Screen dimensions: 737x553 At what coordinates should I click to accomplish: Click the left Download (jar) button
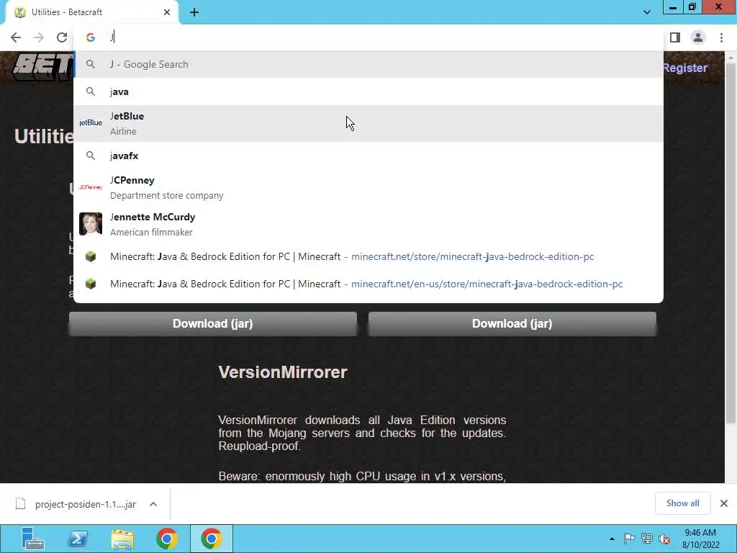click(213, 323)
